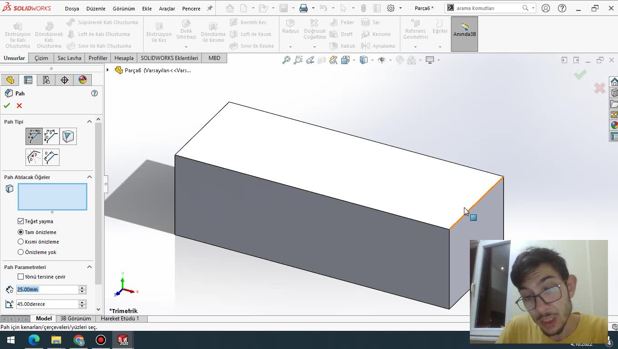Open SOLIDWORKS Resources home icon in task pane
This screenshot has width=618, height=349.
coord(614,82)
